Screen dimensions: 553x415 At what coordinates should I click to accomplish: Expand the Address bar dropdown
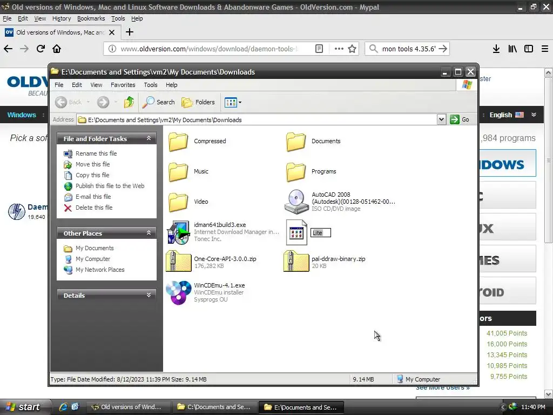(x=441, y=119)
